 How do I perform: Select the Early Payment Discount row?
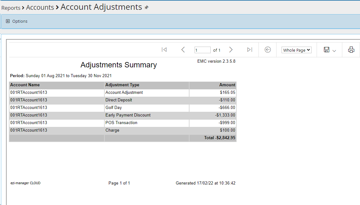click(128, 115)
